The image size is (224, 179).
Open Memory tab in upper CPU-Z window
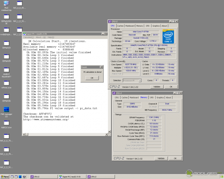(140, 26)
